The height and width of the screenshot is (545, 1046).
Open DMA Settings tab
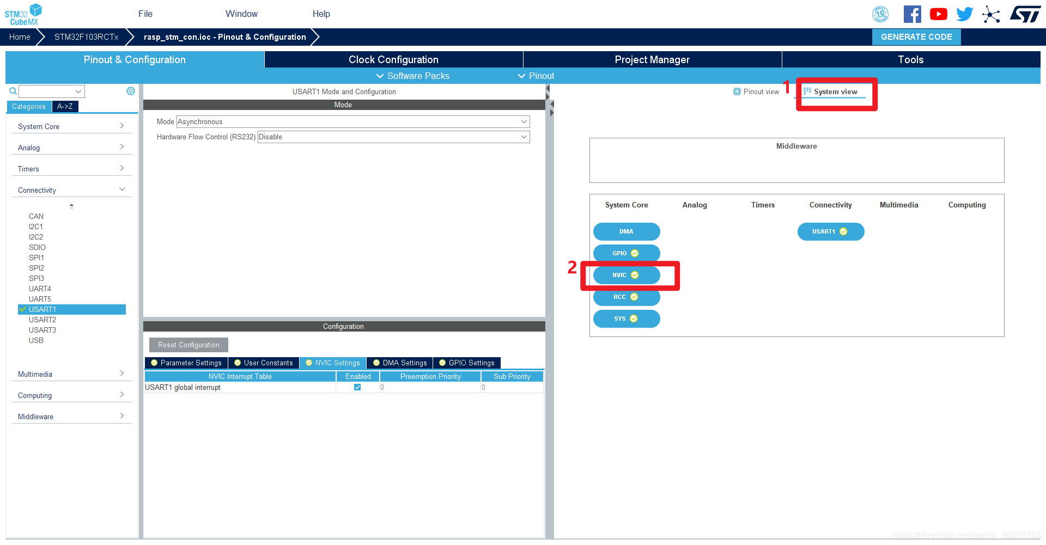coord(400,363)
